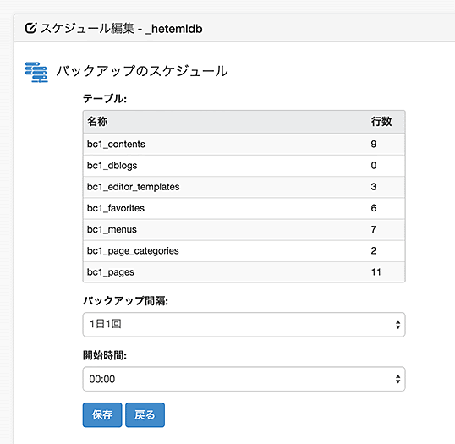The height and width of the screenshot is (444, 455).
Task: Open the バックアップ間隔 dropdown showing 1日1回
Action: (x=244, y=325)
